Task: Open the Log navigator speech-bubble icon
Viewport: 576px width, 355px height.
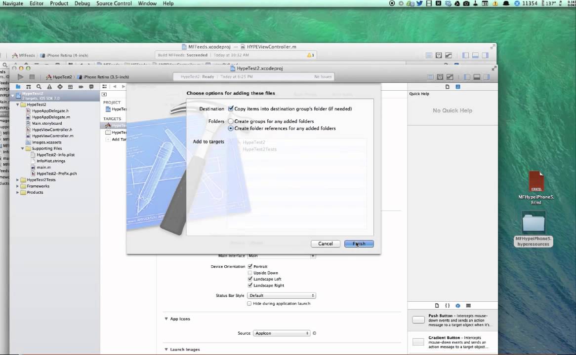Action: coord(91,87)
